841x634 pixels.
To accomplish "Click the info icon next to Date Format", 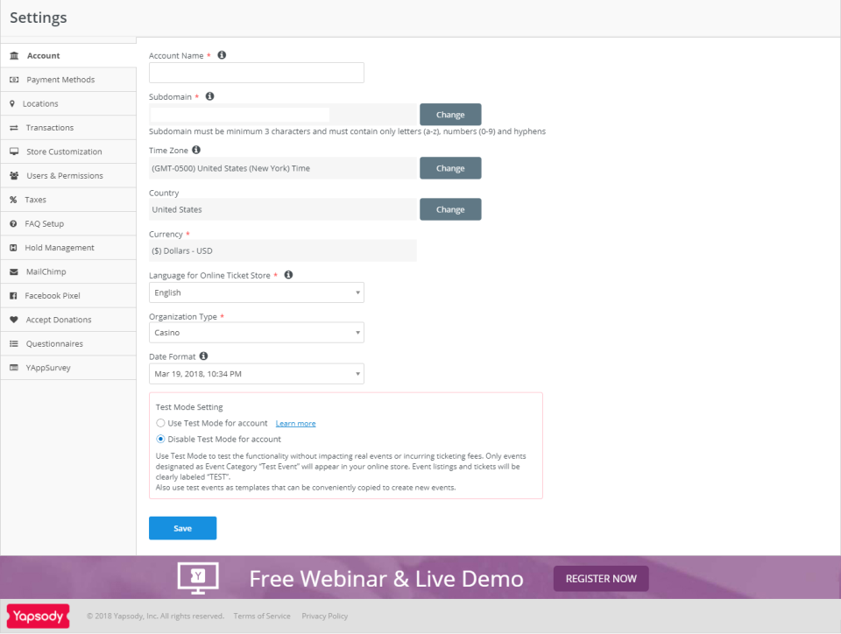I will [x=203, y=356].
